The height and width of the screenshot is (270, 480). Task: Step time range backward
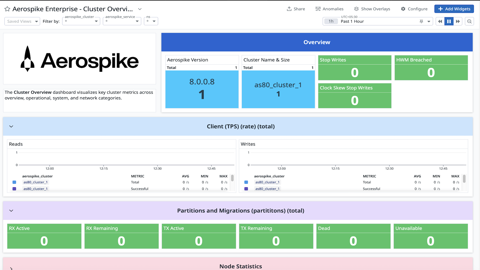click(x=440, y=21)
